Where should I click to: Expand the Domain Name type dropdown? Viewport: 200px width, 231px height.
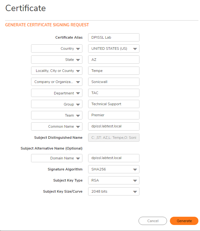coord(57,158)
